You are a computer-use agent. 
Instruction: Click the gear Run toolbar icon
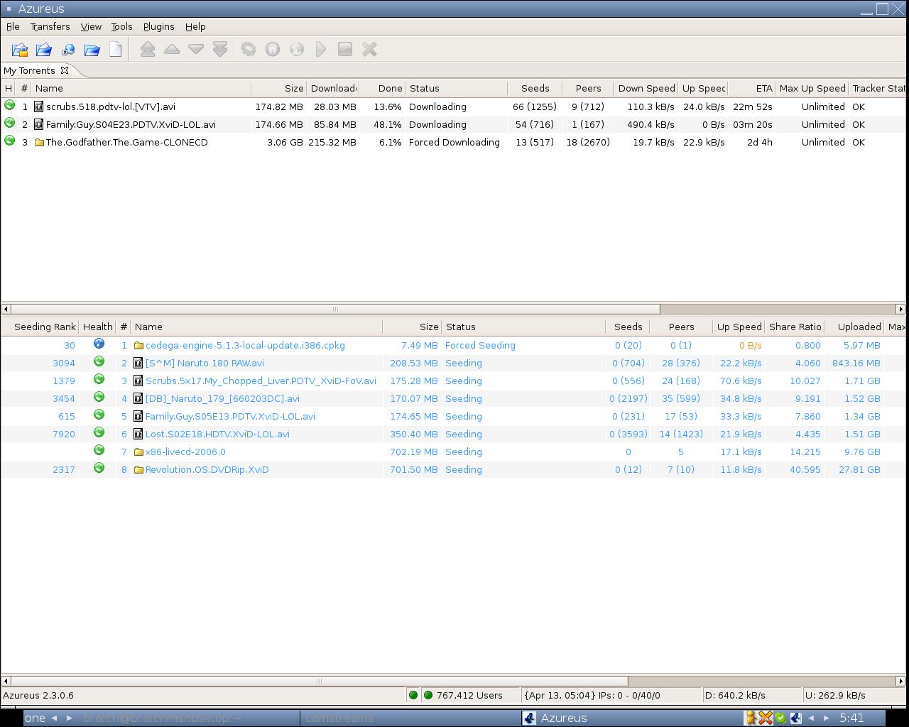pos(249,50)
